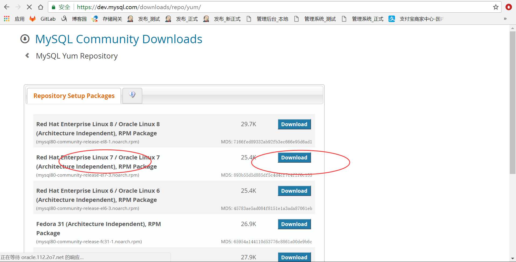Bookmark this page with the star icon

496,7
